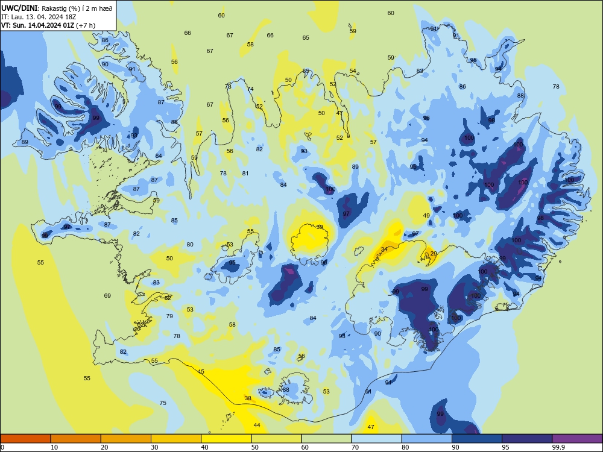This screenshot has width=603, height=452.
Task: Click the humidity value '69' over the sea
Action: click(x=107, y=295)
